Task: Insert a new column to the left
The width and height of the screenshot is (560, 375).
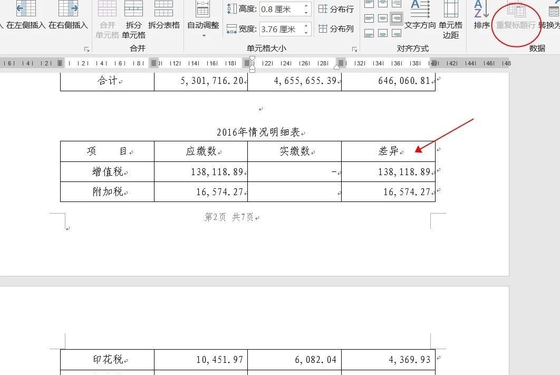Action: pyautogui.click(x=24, y=16)
